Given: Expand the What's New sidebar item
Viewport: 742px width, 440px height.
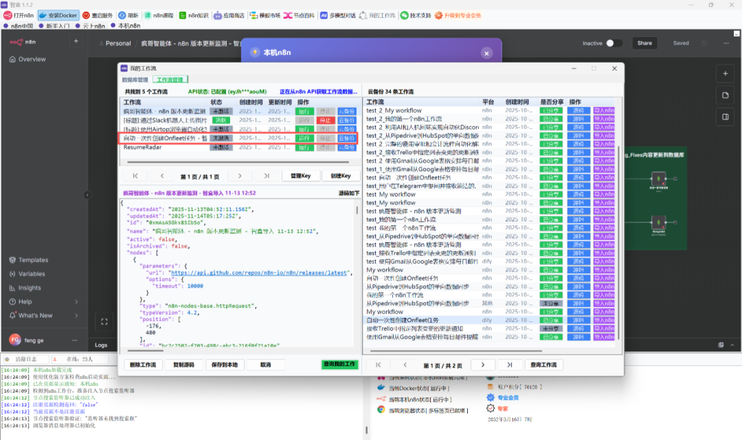Looking at the screenshot, I should pyautogui.click(x=35, y=315).
